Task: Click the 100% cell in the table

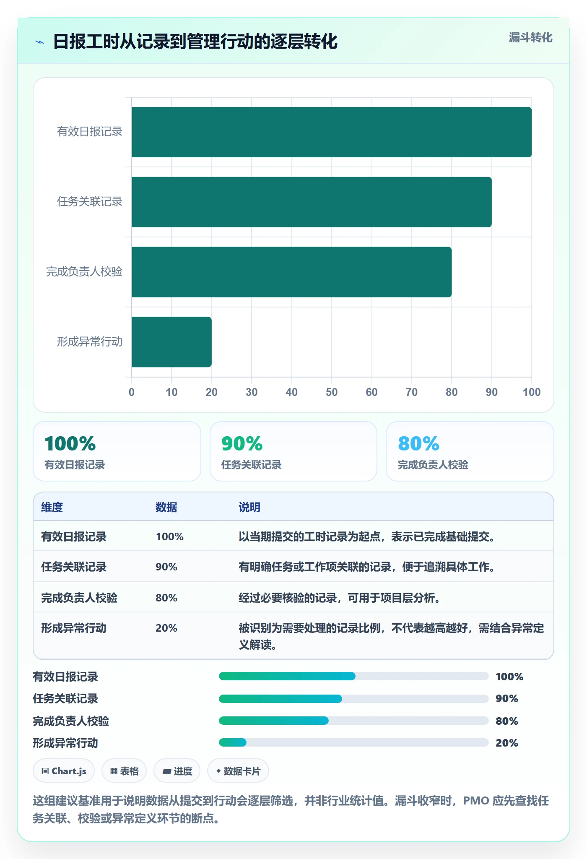Action: click(x=170, y=536)
